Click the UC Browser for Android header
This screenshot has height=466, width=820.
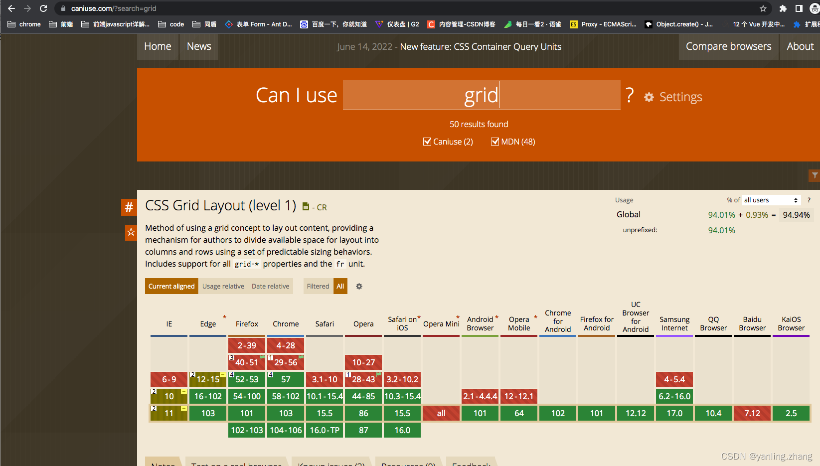coord(636,317)
